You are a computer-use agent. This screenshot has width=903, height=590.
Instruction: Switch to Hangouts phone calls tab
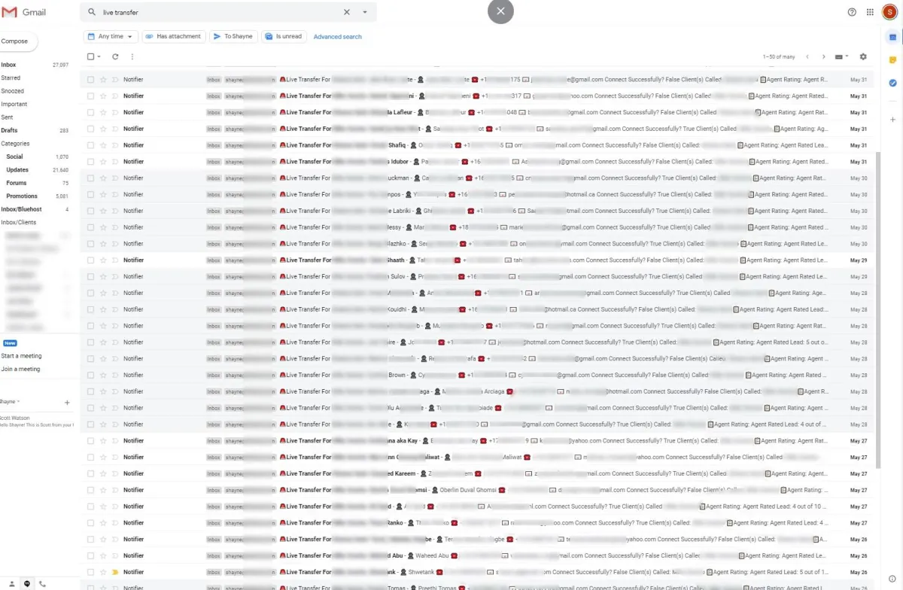[42, 584]
